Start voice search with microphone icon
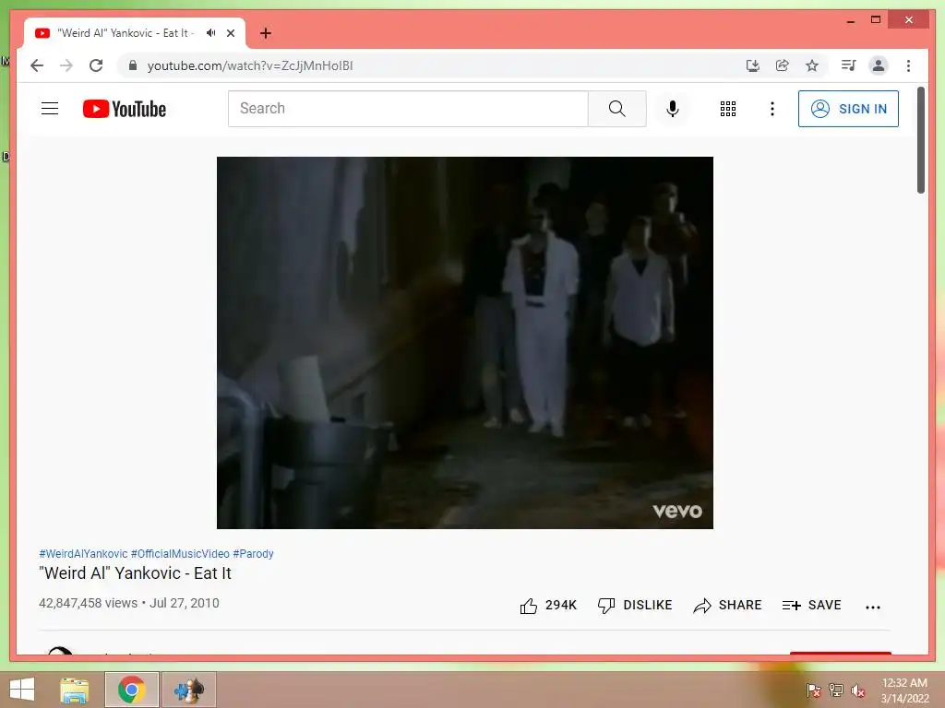Screen dimensions: 945x708 (x=673, y=109)
